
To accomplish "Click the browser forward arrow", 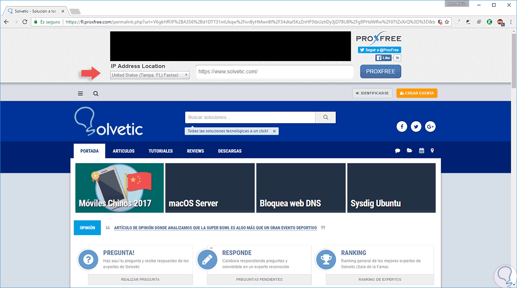I will [x=16, y=22].
